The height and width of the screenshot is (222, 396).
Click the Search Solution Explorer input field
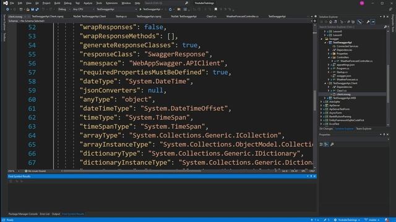click(351, 27)
